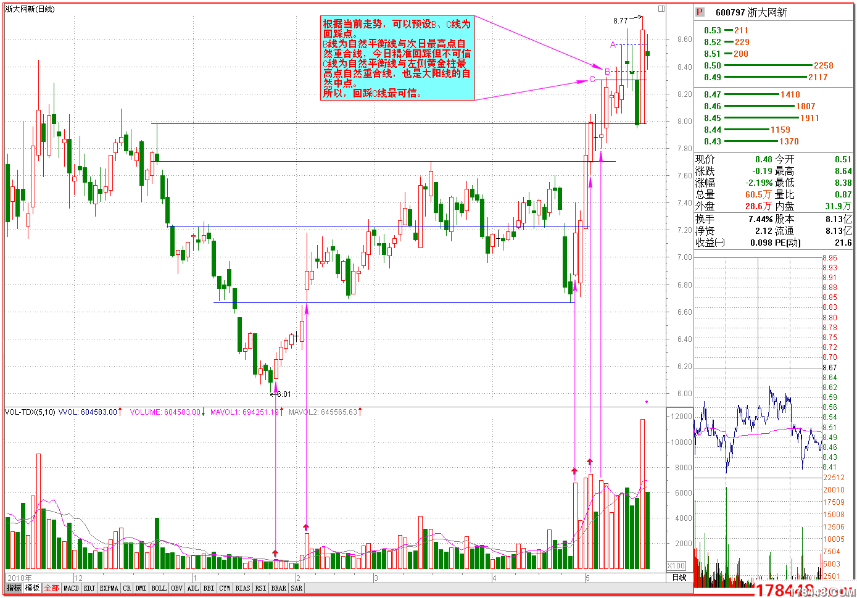
Task: Select the 全部 indicator tab
Action: (x=51, y=588)
